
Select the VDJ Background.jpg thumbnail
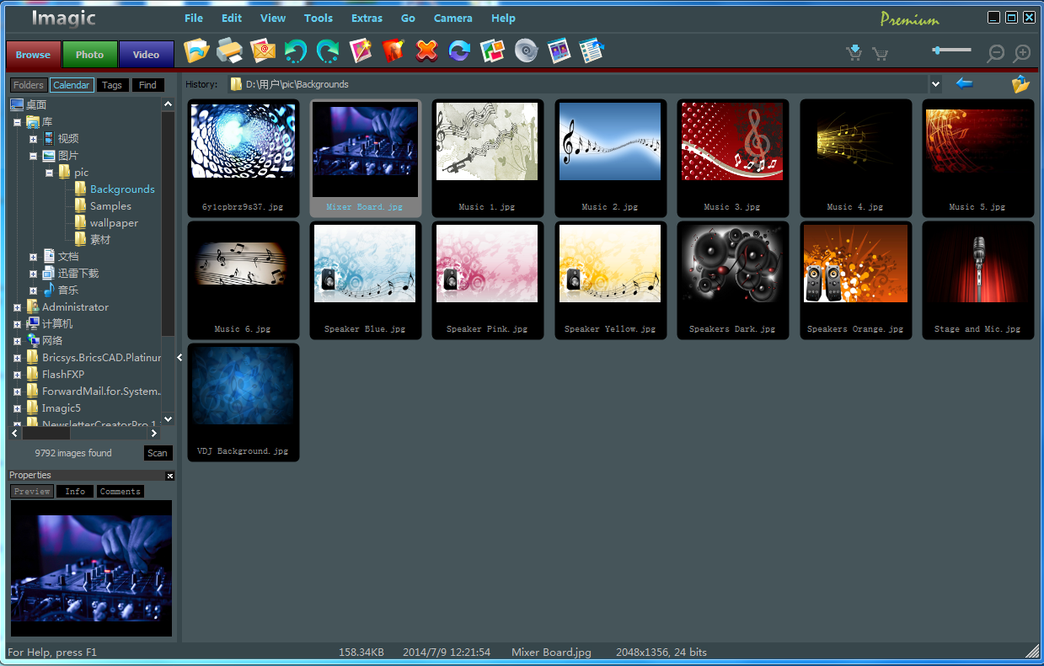[243, 402]
